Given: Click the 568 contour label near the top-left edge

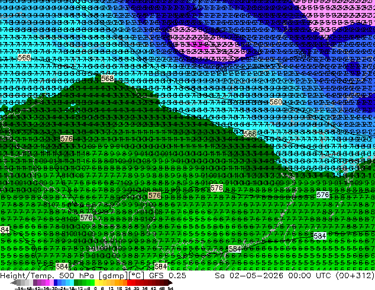Looking at the screenshot, I should coord(24,57).
